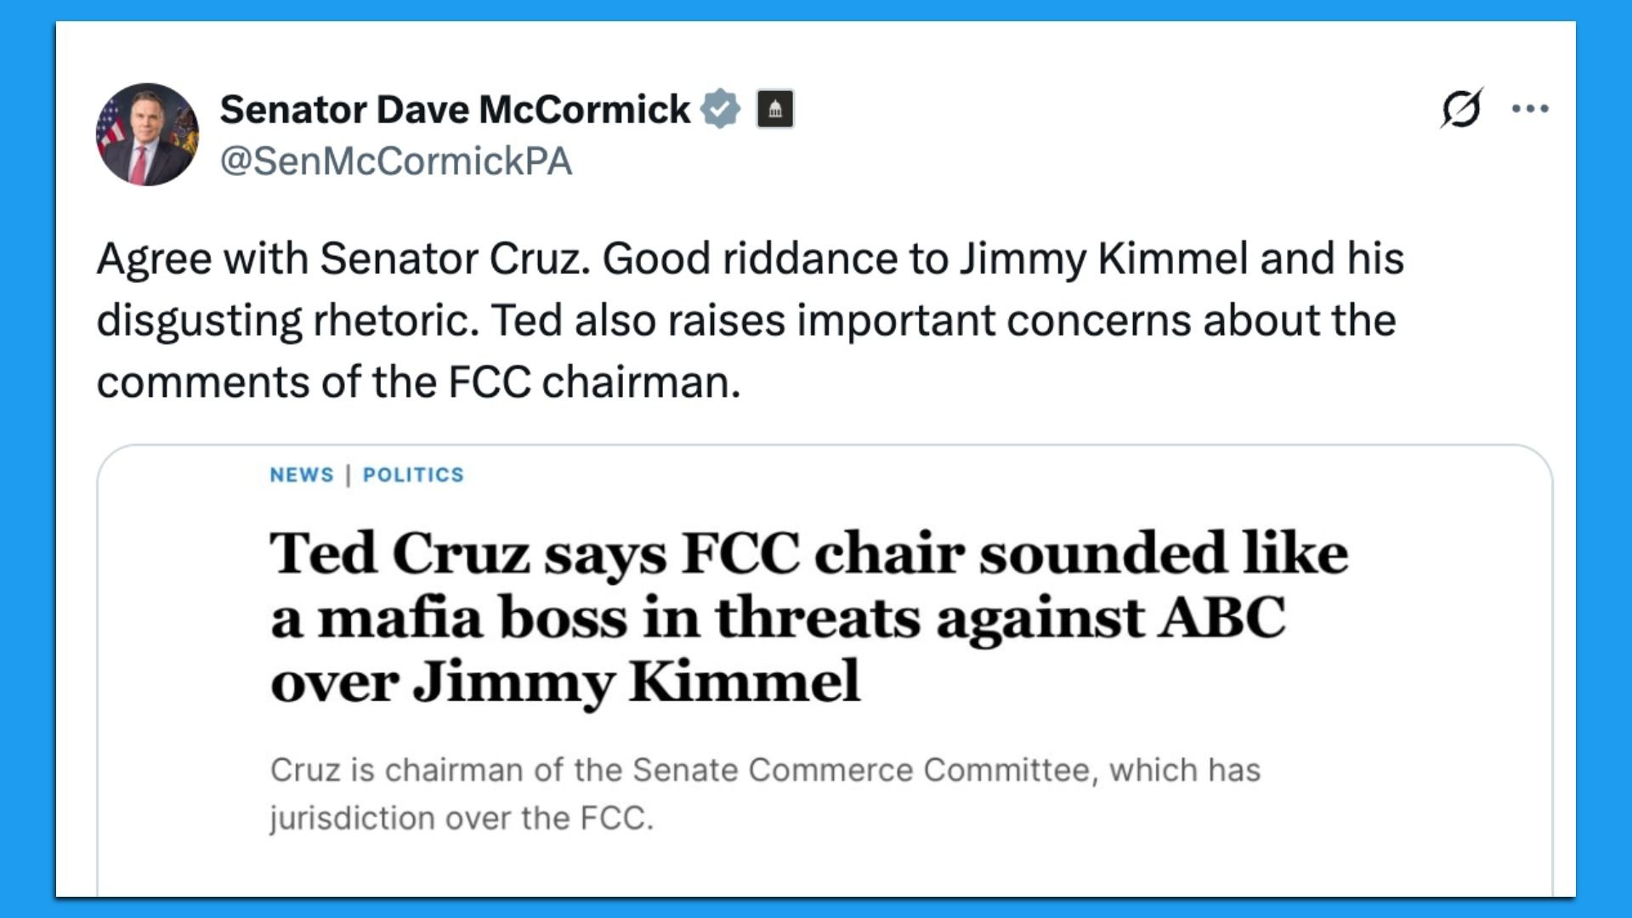
Task: Open the NEWS section link
Action: pyautogui.click(x=301, y=475)
